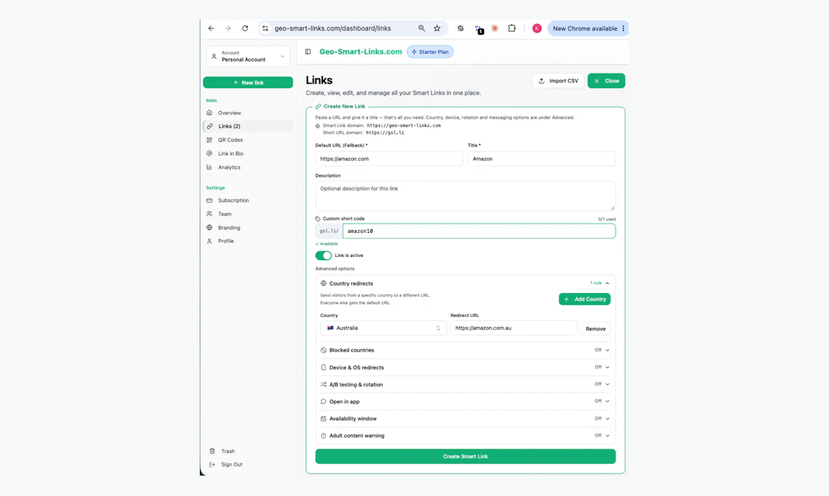The width and height of the screenshot is (829, 496).
Task: Expand Adult content warning option
Action: pos(465,436)
